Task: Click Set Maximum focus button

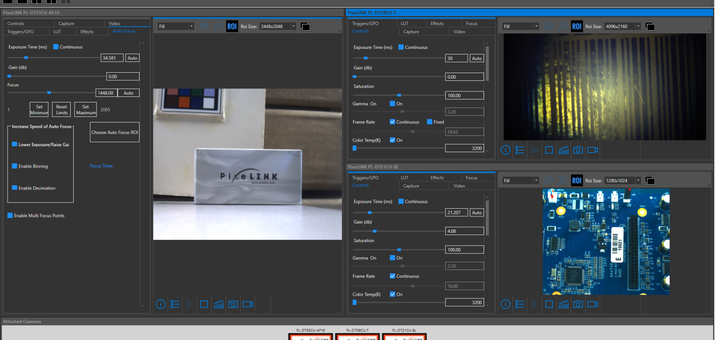Action: coord(86,110)
